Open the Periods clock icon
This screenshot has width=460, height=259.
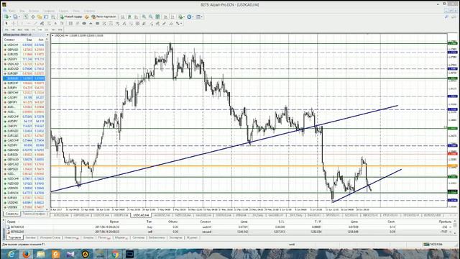[189, 17]
